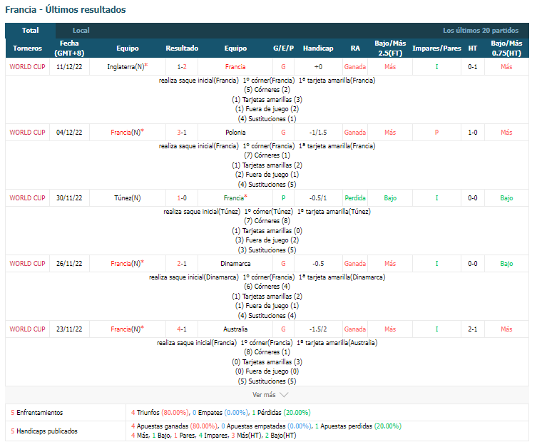Viewport: 537px width, 447px height.
Task: Click 'P' in Impares/Pares for Polonia row
Action: (x=436, y=132)
